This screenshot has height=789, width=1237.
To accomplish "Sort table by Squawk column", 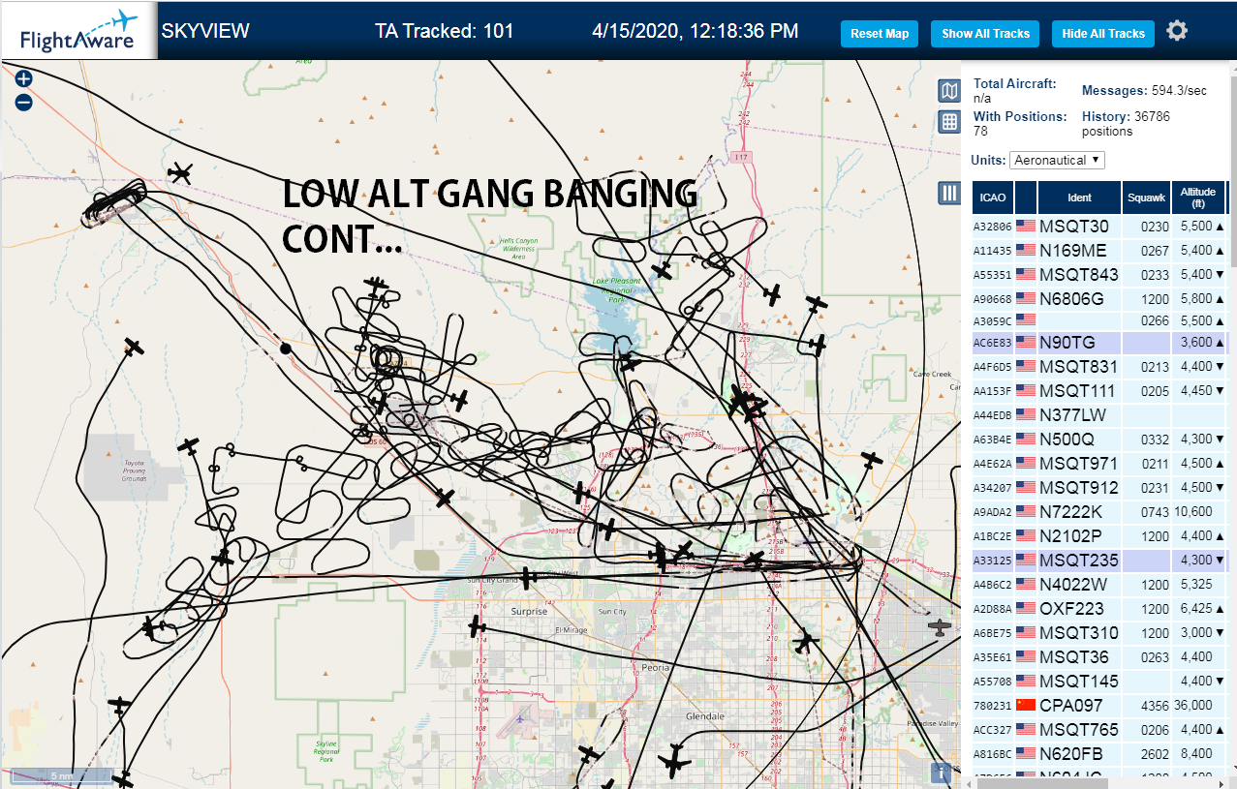I will click(x=1146, y=197).
